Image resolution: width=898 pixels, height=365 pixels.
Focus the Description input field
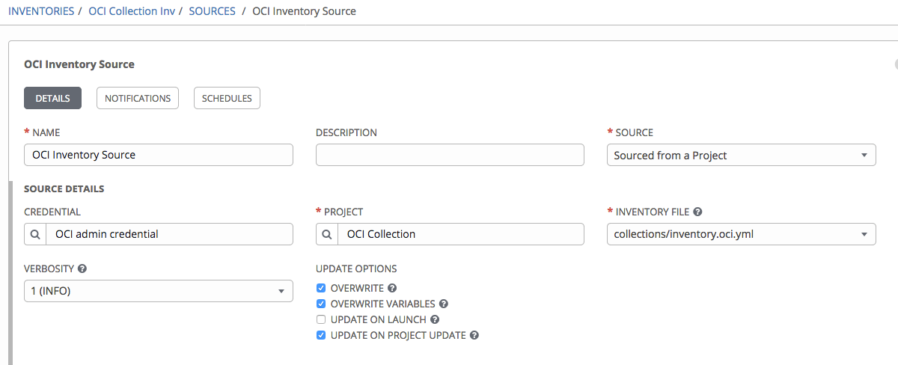(450, 156)
